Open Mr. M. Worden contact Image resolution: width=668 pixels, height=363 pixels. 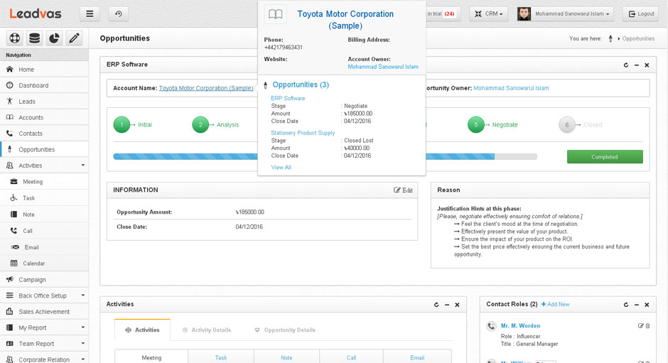pyautogui.click(x=520, y=325)
